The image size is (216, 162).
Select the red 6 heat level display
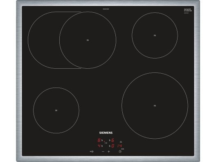tap(112, 140)
